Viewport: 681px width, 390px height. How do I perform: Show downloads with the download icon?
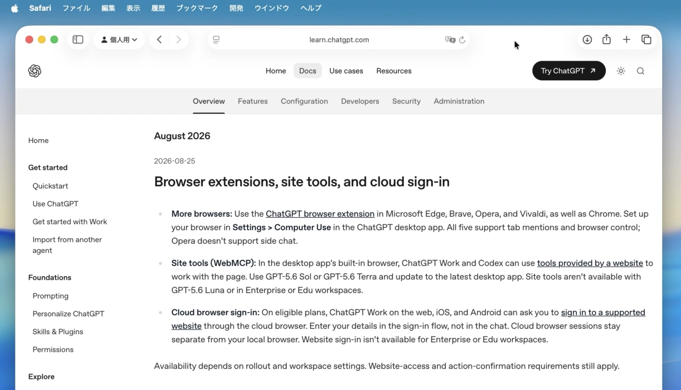click(587, 39)
